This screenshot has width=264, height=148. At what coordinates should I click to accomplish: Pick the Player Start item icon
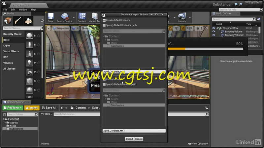click(x=29, y=72)
